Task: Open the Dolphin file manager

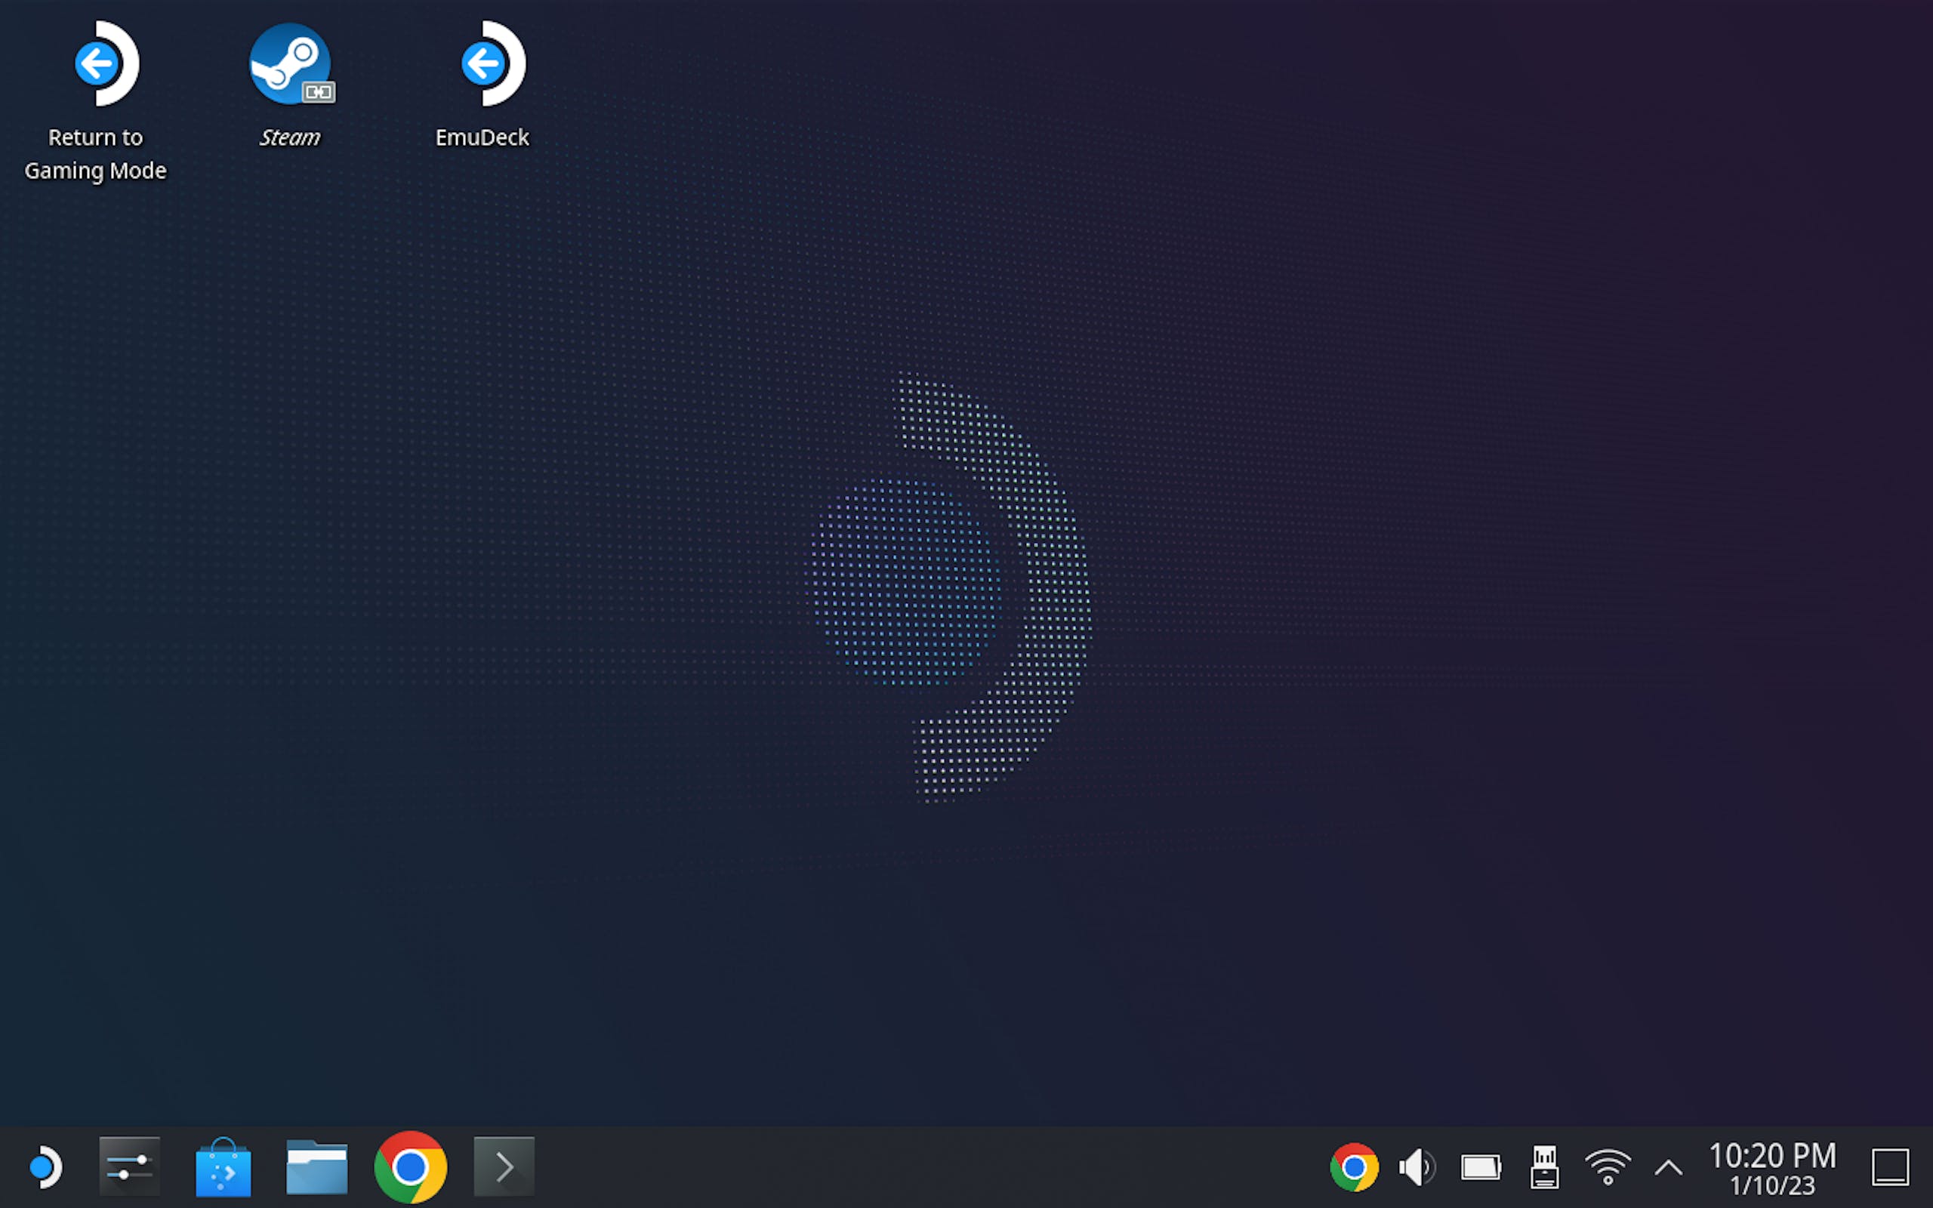Action: [x=317, y=1167]
